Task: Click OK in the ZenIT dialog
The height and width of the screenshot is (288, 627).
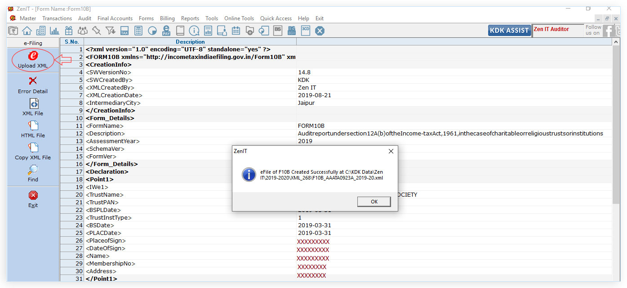Action: click(374, 202)
